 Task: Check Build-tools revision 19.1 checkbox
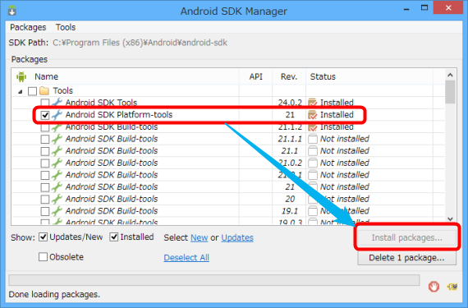point(45,211)
